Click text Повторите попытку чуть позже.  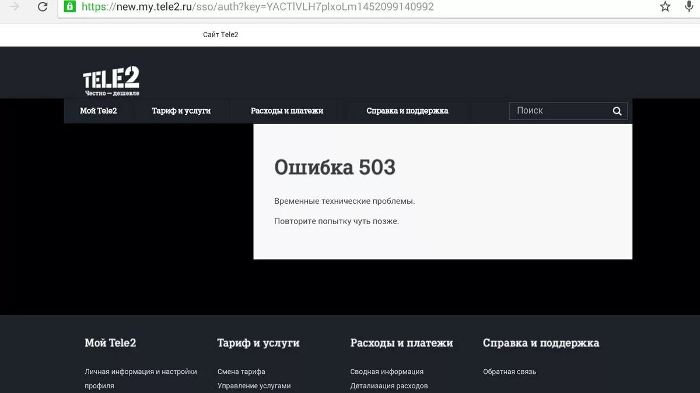click(337, 221)
